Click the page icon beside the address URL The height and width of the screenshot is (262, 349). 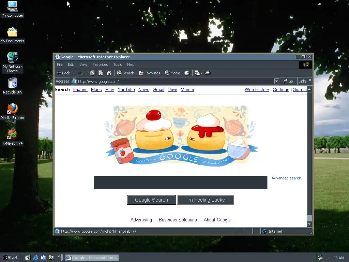click(x=74, y=81)
